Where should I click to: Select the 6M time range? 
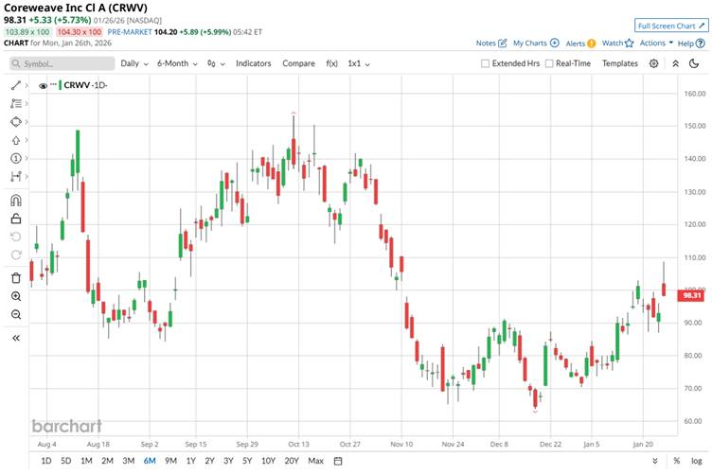(x=150, y=461)
